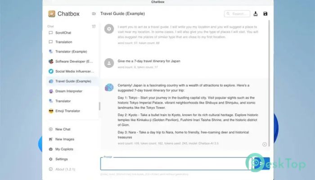315x180 pixels.
Task: Click the system prompt "act as a travel guide" text
Action: [x=188, y=32]
